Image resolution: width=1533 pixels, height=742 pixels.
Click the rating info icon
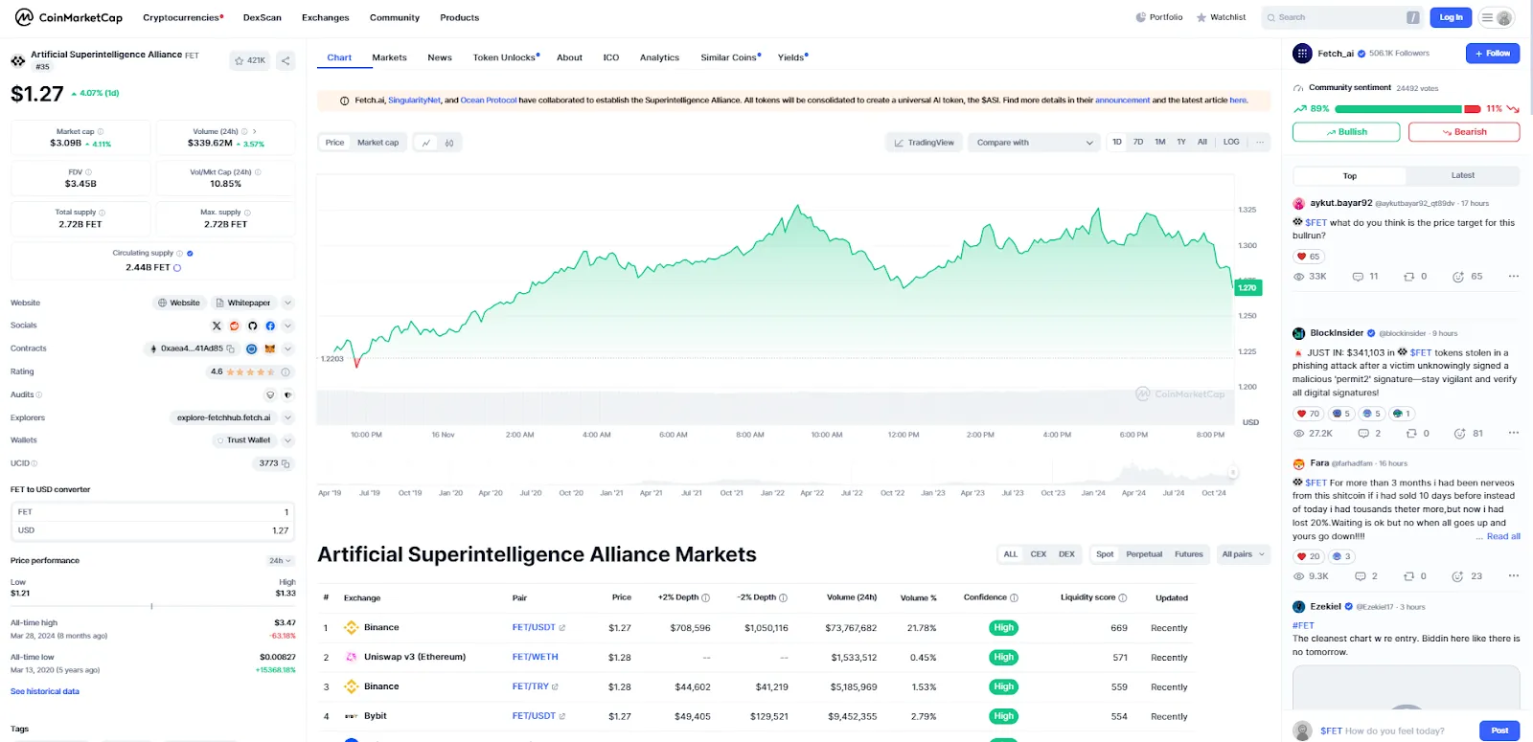286,371
